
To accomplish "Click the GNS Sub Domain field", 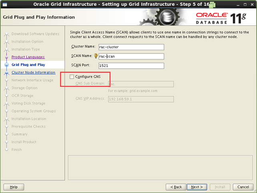I will point(141,84).
